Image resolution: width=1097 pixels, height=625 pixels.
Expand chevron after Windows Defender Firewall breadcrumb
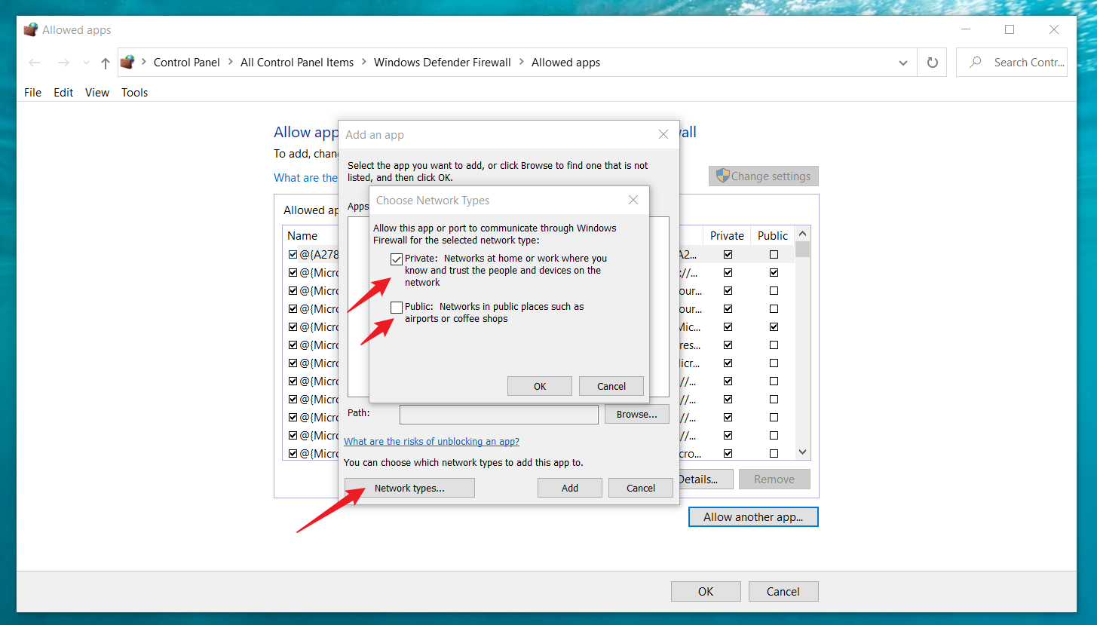(x=521, y=63)
